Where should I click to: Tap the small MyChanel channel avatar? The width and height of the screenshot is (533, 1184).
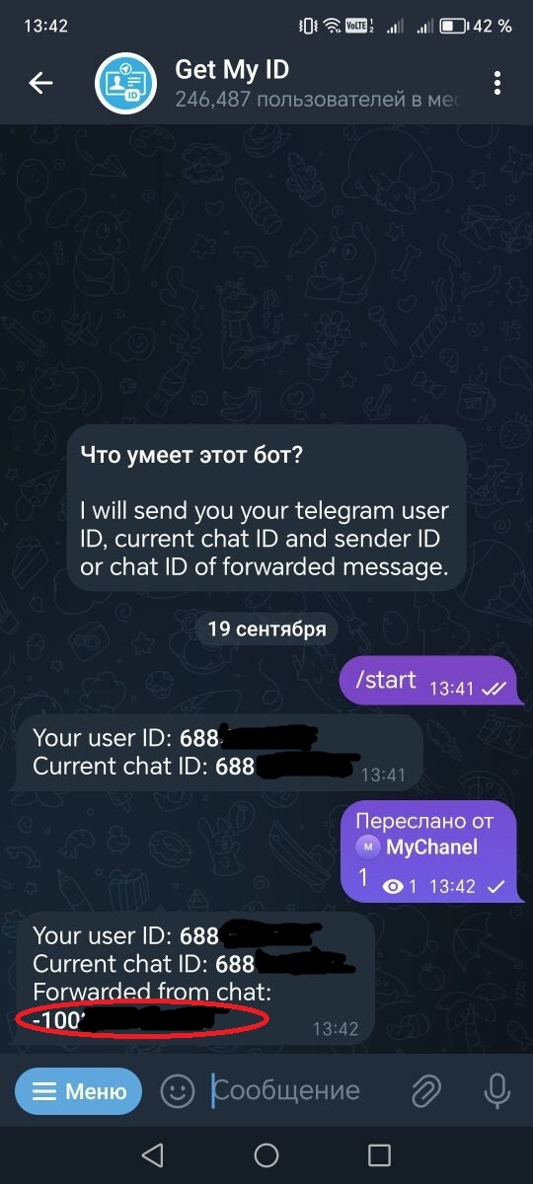click(x=368, y=847)
